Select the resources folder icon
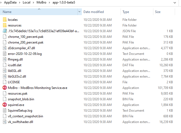 tap(5, 25)
